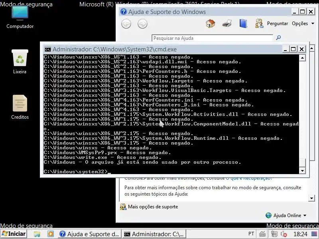The width and height of the screenshot is (319, 239).
Task: Open network icon in system tray
Action: (x=274, y=234)
